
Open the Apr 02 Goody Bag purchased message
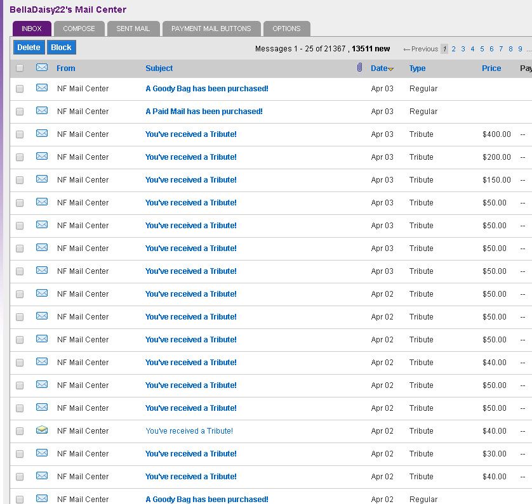207,500
